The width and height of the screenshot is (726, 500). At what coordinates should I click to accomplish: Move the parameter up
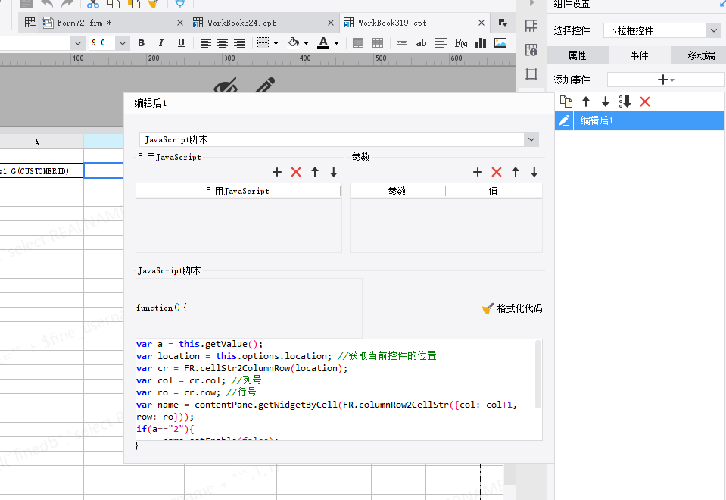516,172
